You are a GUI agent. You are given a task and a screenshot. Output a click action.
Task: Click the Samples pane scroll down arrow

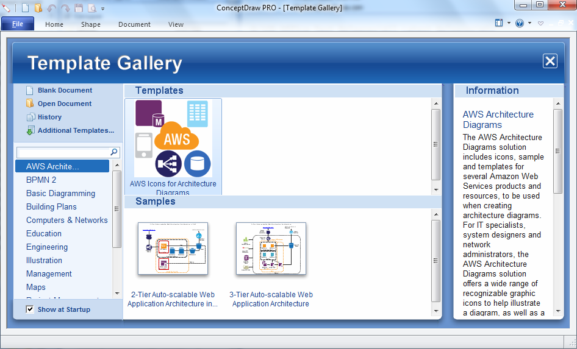(x=436, y=311)
